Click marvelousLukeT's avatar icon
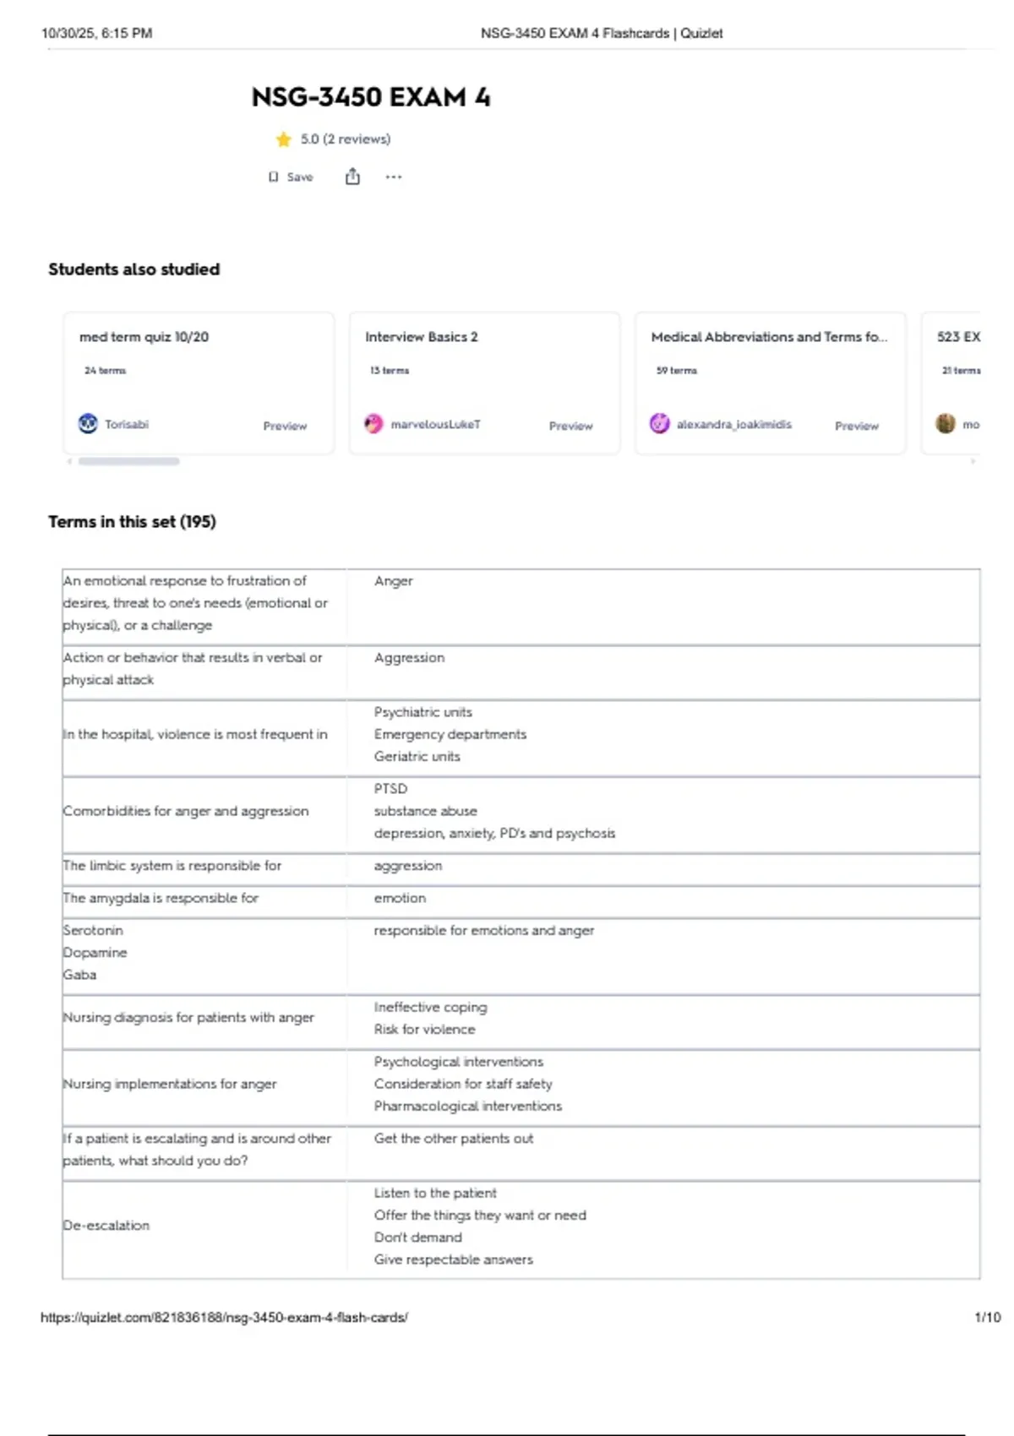 [373, 423]
